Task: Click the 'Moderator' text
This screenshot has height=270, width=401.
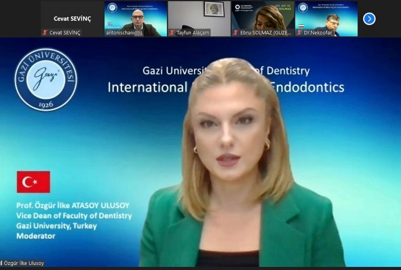Action: point(36,236)
